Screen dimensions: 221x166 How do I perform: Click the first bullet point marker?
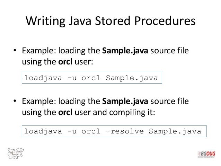(15, 50)
